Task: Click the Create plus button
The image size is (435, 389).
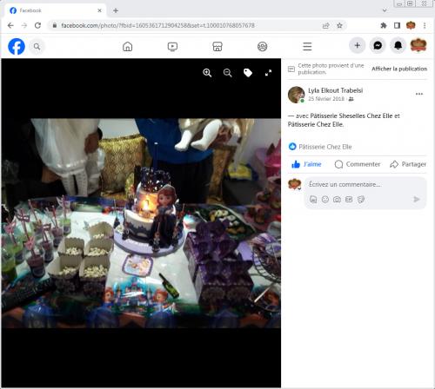Action: point(358,45)
